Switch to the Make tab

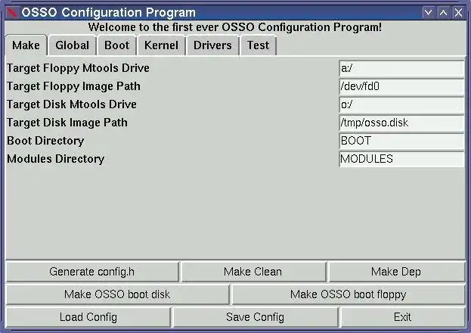click(x=26, y=45)
